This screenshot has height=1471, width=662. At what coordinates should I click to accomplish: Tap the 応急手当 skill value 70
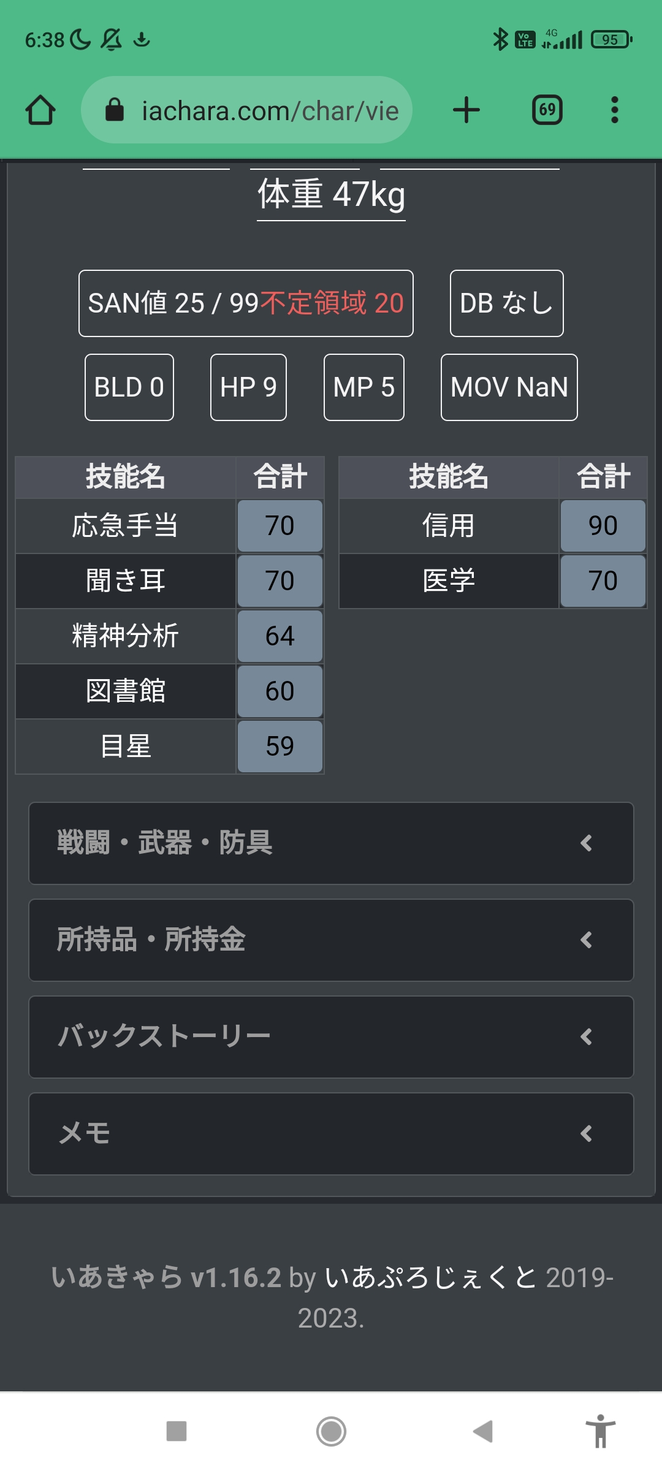click(x=280, y=526)
